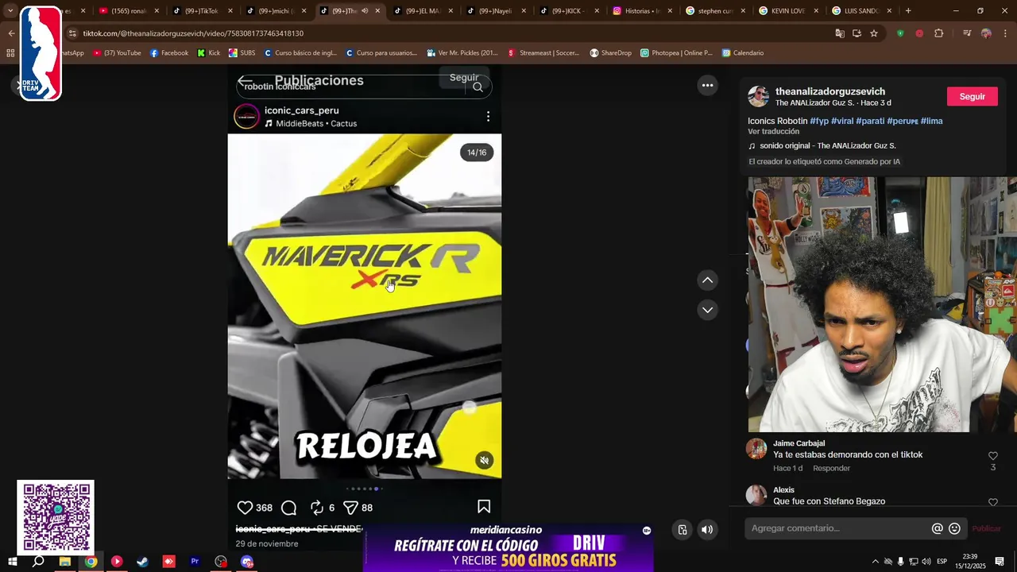Image resolution: width=1017 pixels, height=572 pixels.
Task: Like Alexis's comment heart
Action: coord(992,502)
